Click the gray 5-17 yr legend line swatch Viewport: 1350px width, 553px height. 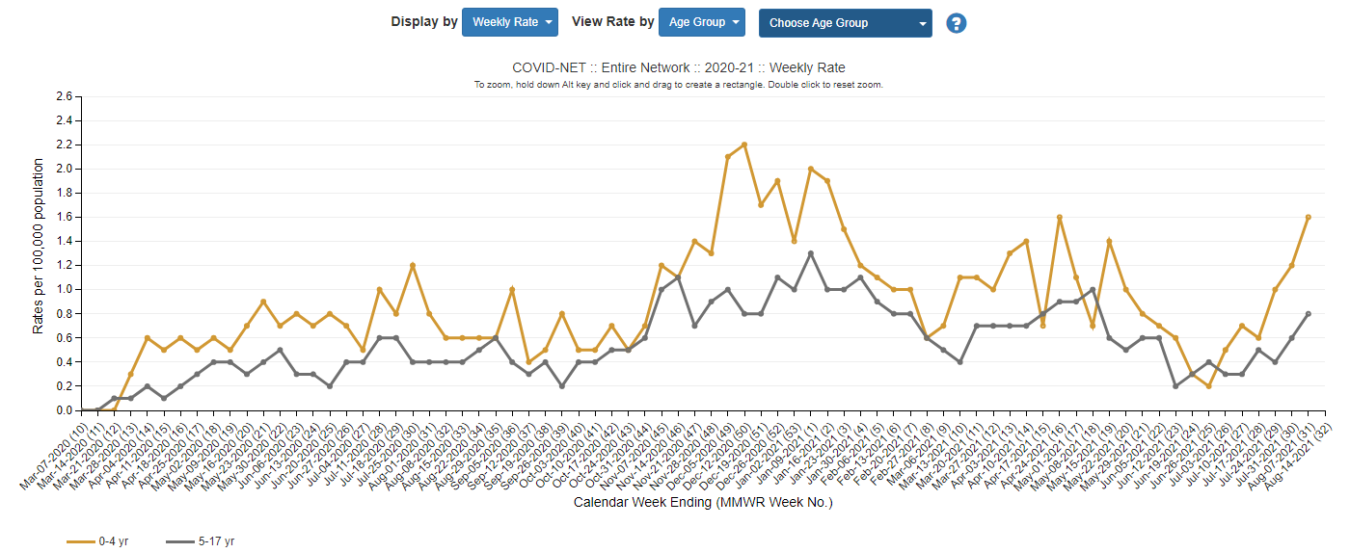click(179, 541)
